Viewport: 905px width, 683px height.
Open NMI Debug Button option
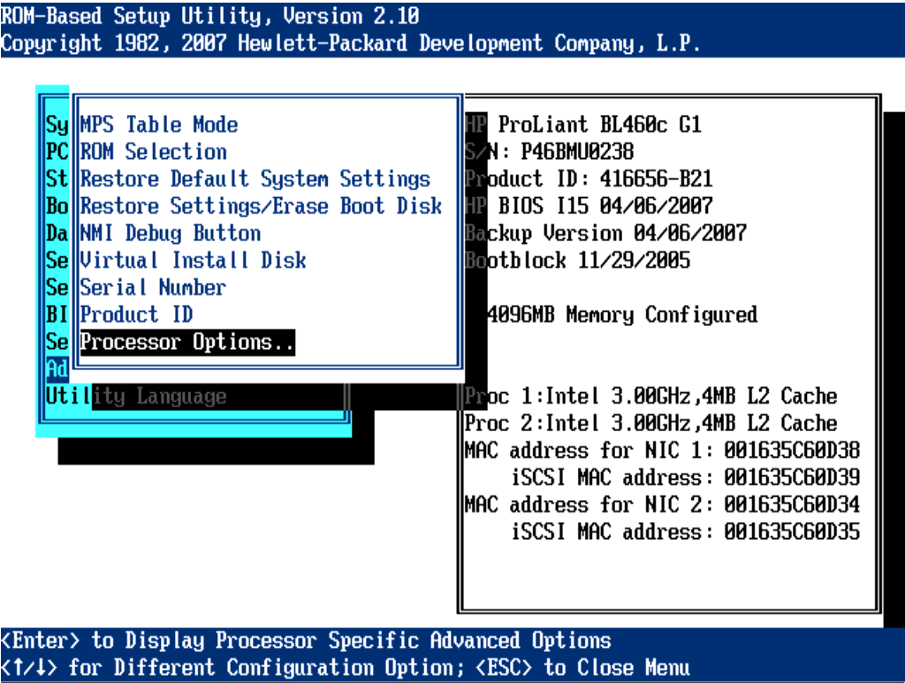pos(171,233)
